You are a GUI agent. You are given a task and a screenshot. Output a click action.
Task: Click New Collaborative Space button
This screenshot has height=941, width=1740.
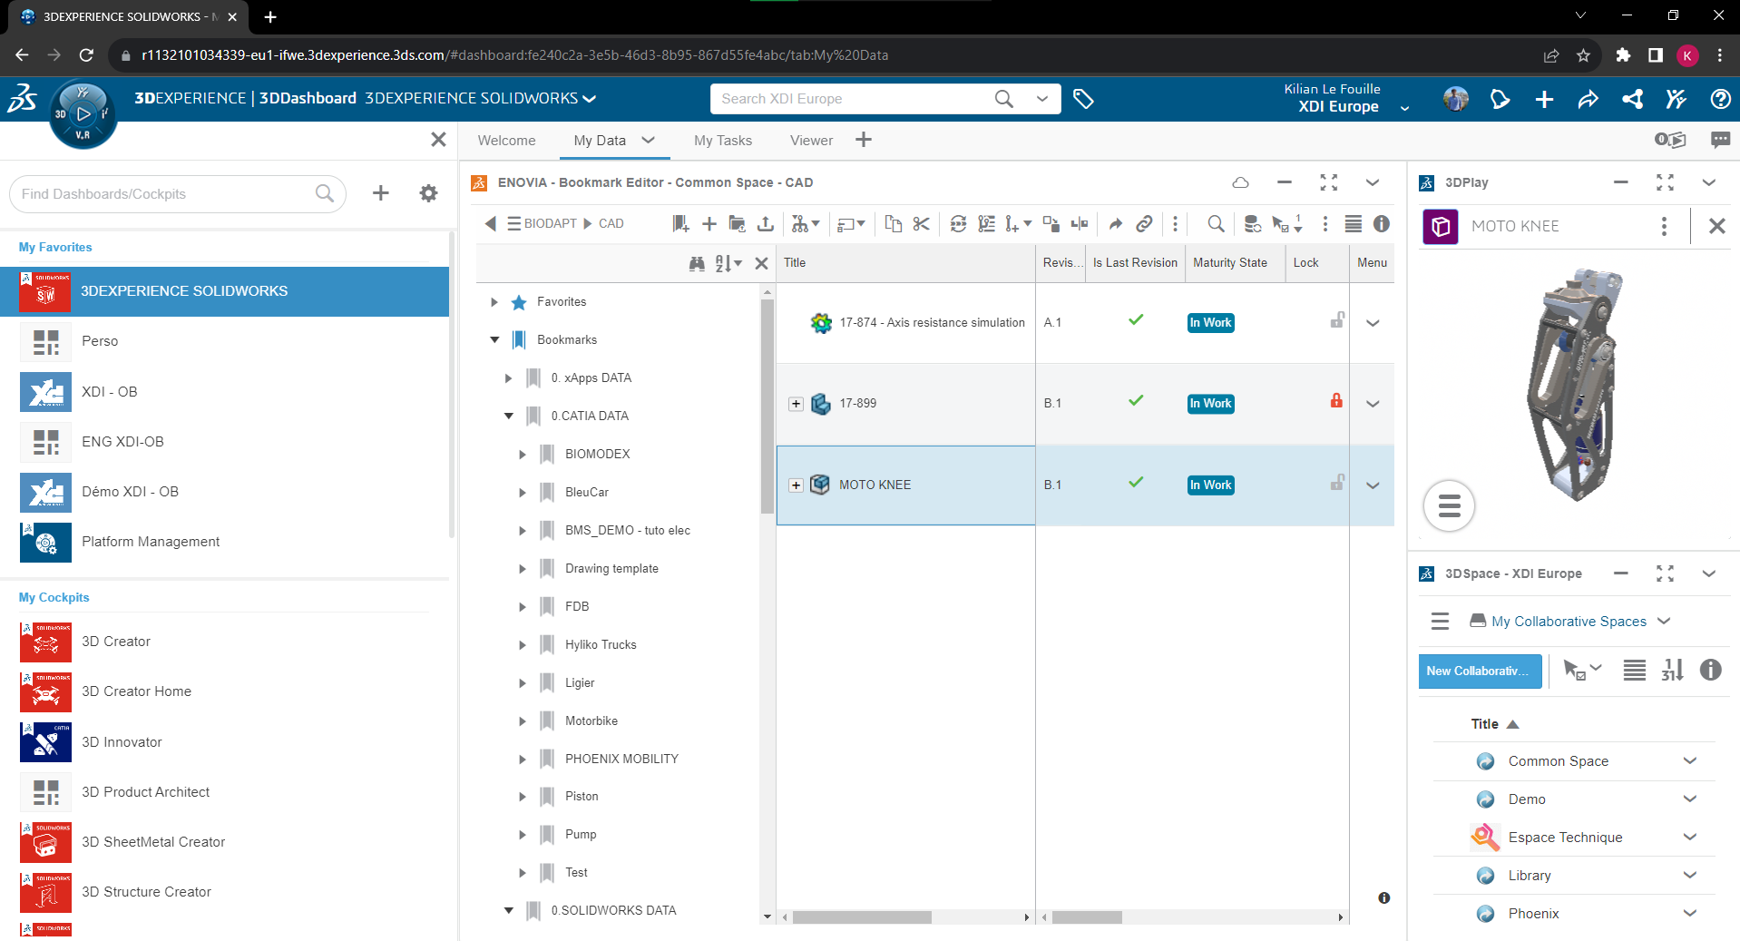pos(1480,671)
